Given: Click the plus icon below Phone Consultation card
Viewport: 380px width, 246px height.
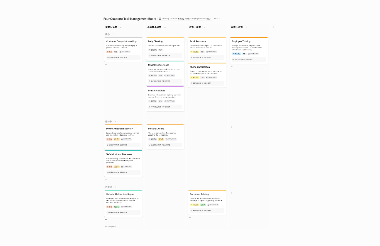Looking at the screenshot, I should tap(190, 90).
